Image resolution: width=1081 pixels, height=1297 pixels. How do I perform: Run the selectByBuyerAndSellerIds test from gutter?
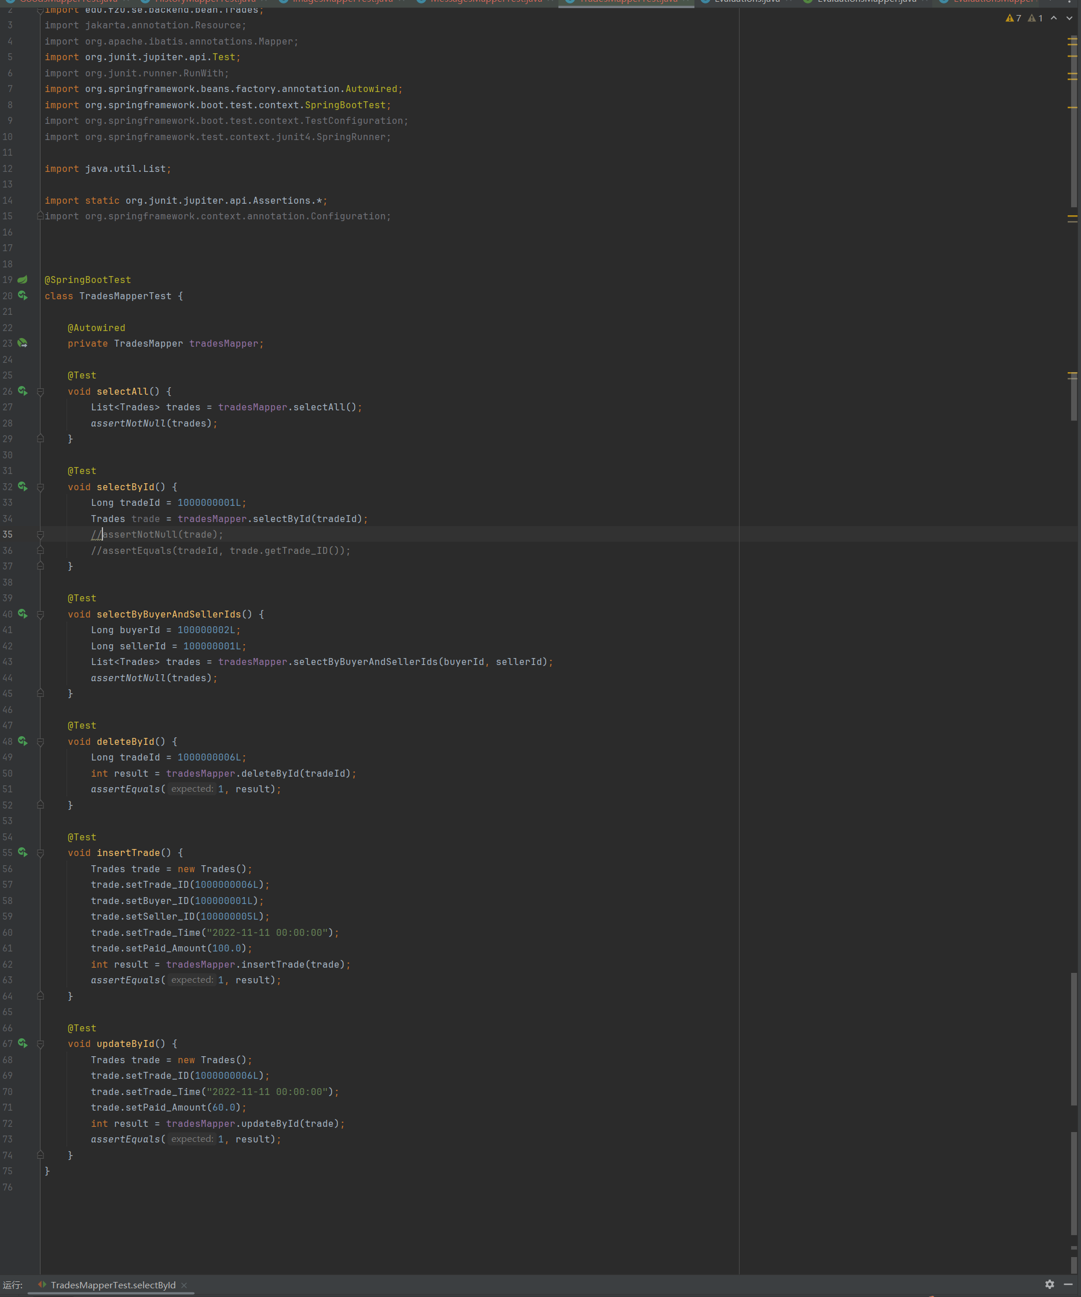coord(22,614)
